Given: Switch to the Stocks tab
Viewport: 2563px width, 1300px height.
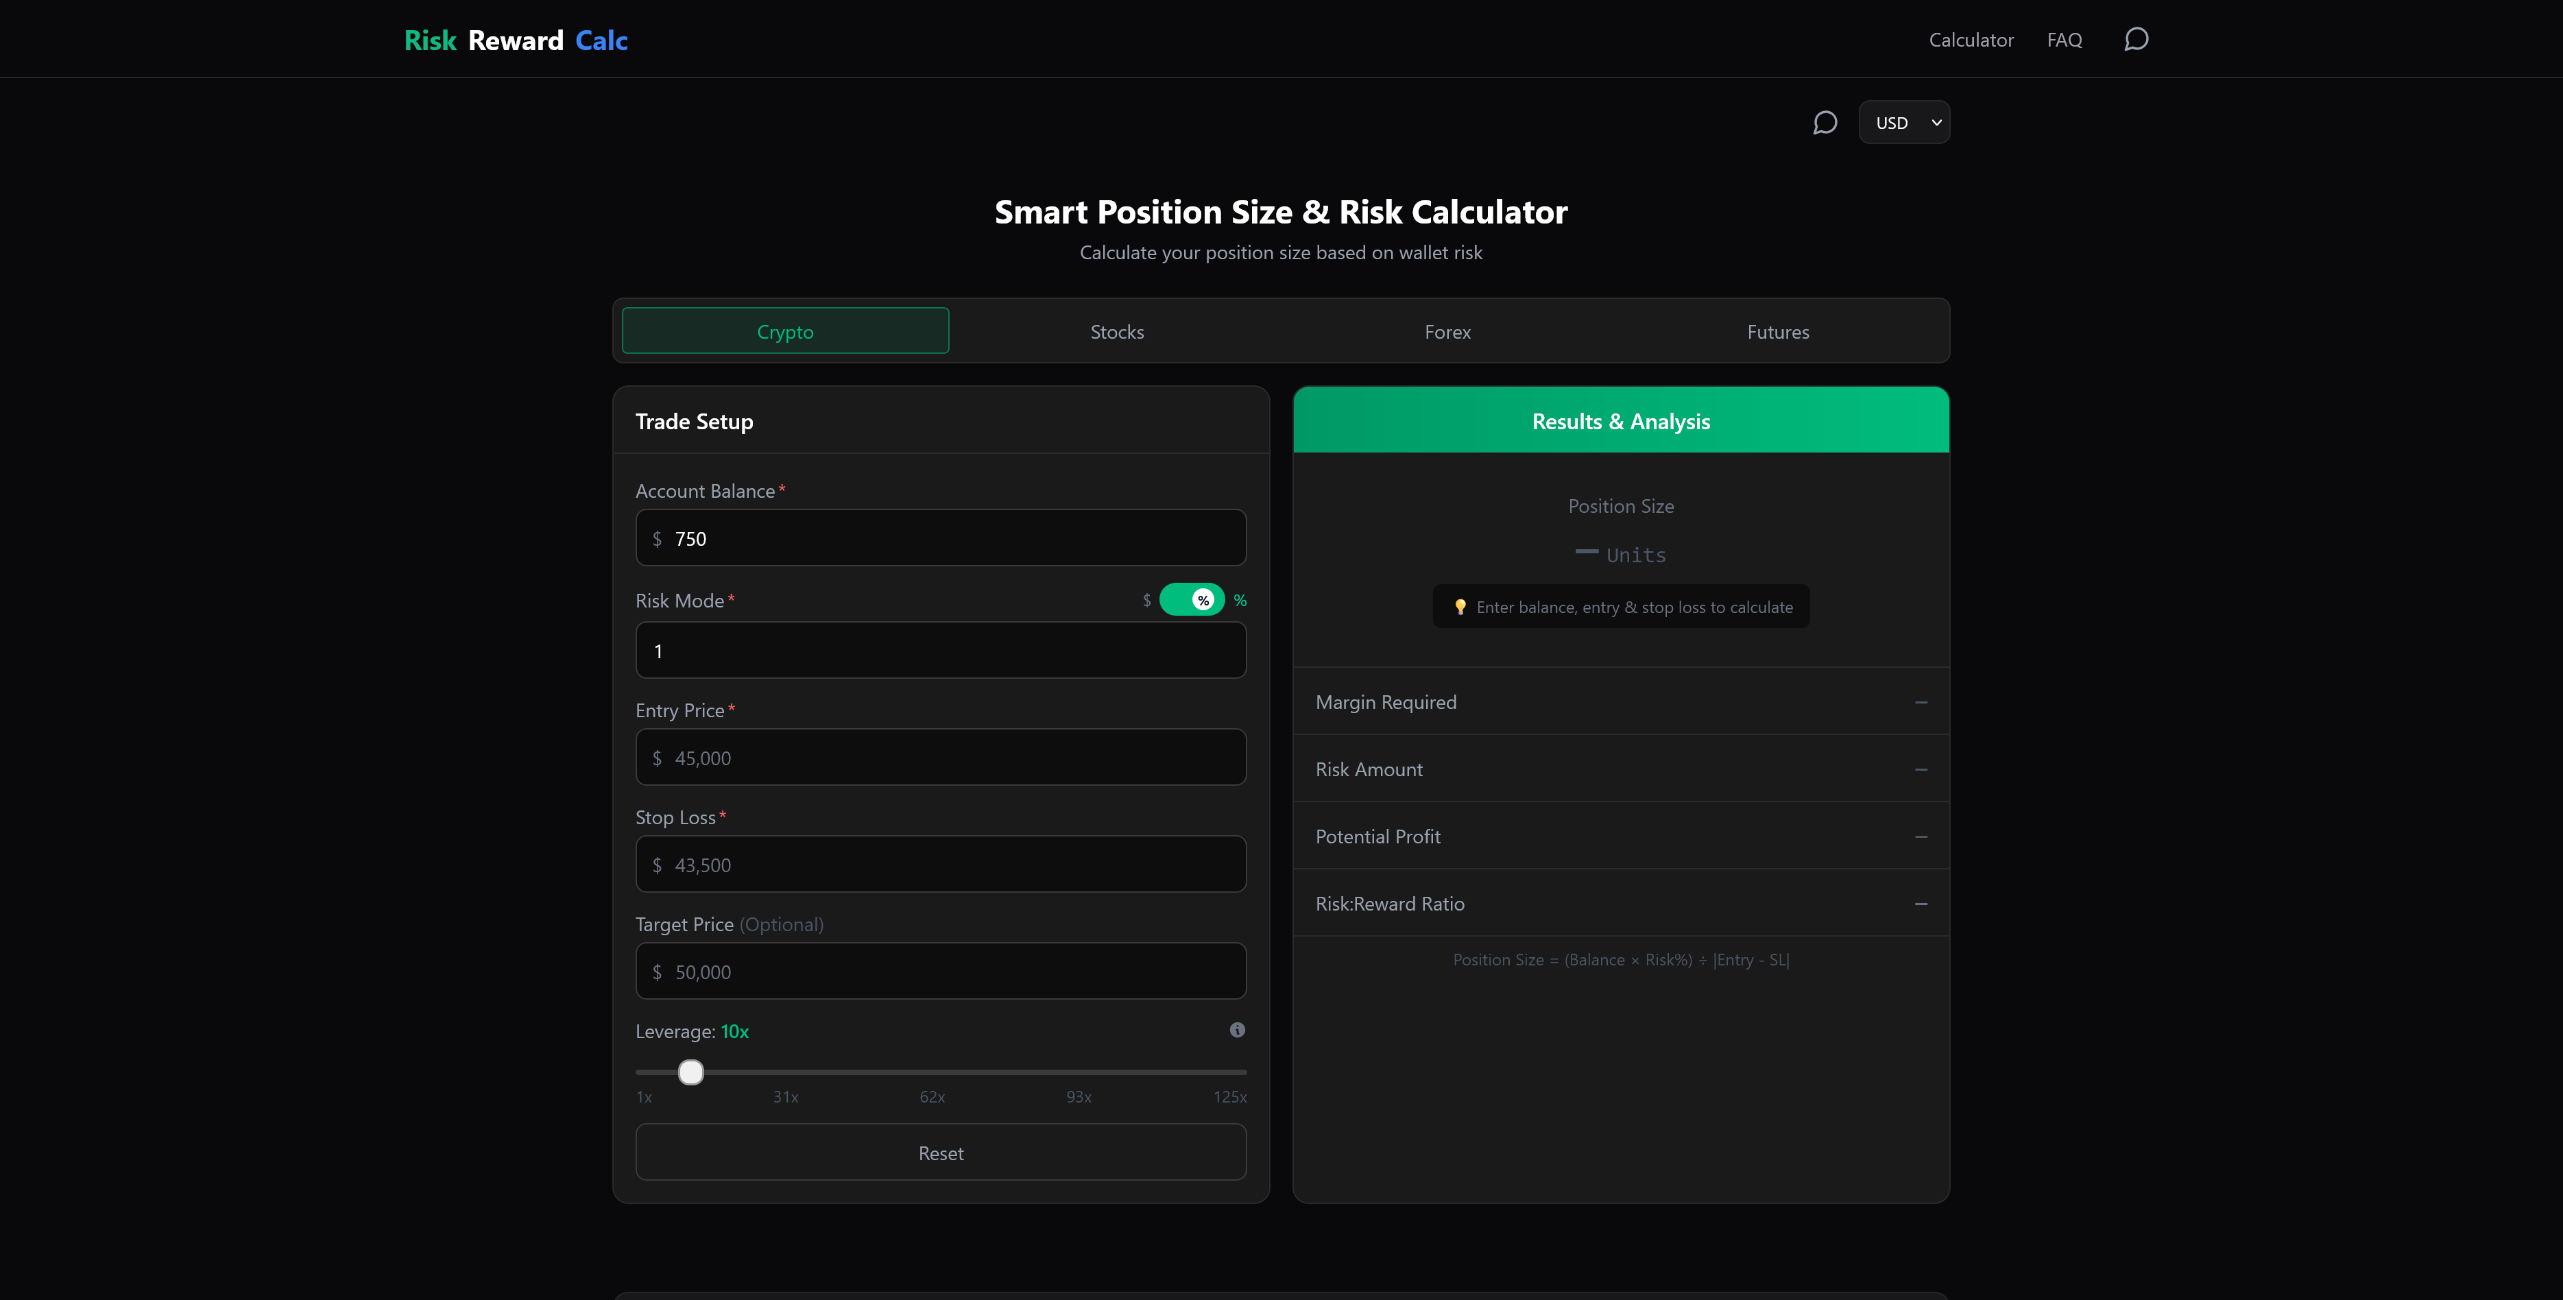Looking at the screenshot, I should pyautogui.click(x=1116, y=331).
